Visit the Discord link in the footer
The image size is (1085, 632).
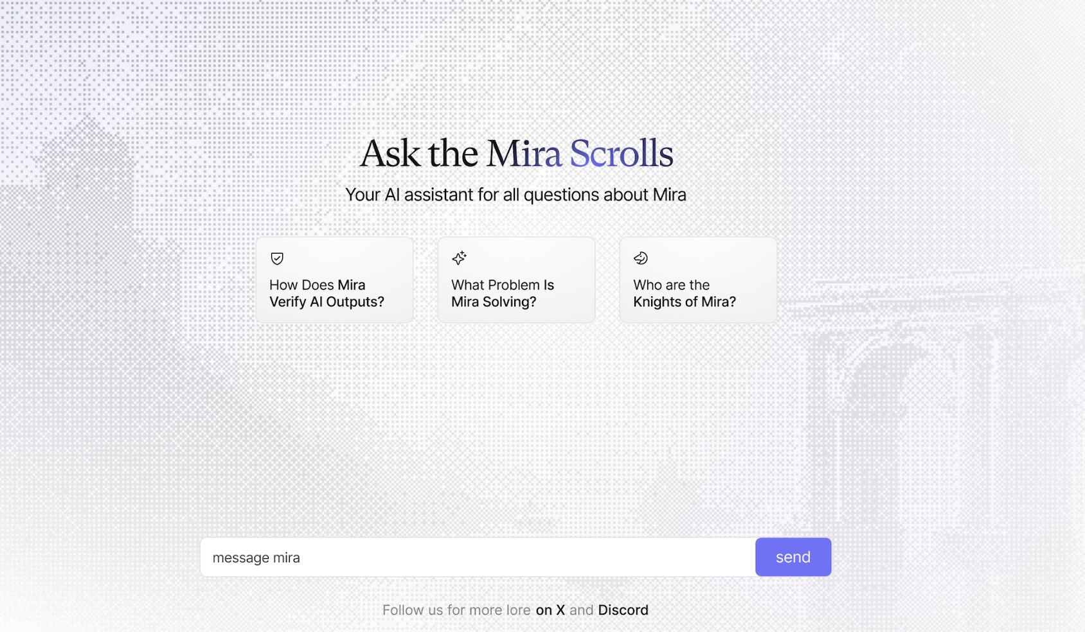pyautogui.click(x=623, y=610)
